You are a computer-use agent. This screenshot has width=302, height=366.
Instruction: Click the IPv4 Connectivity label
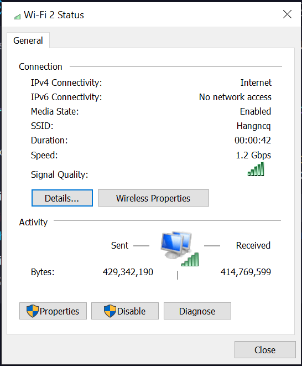(x=66, y=83)
